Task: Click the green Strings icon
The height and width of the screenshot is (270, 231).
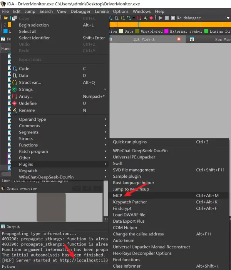Action: [x=15, y=89]
